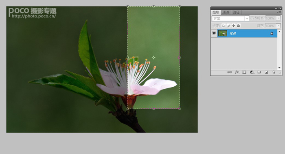Create a new layer

[266, 72]
